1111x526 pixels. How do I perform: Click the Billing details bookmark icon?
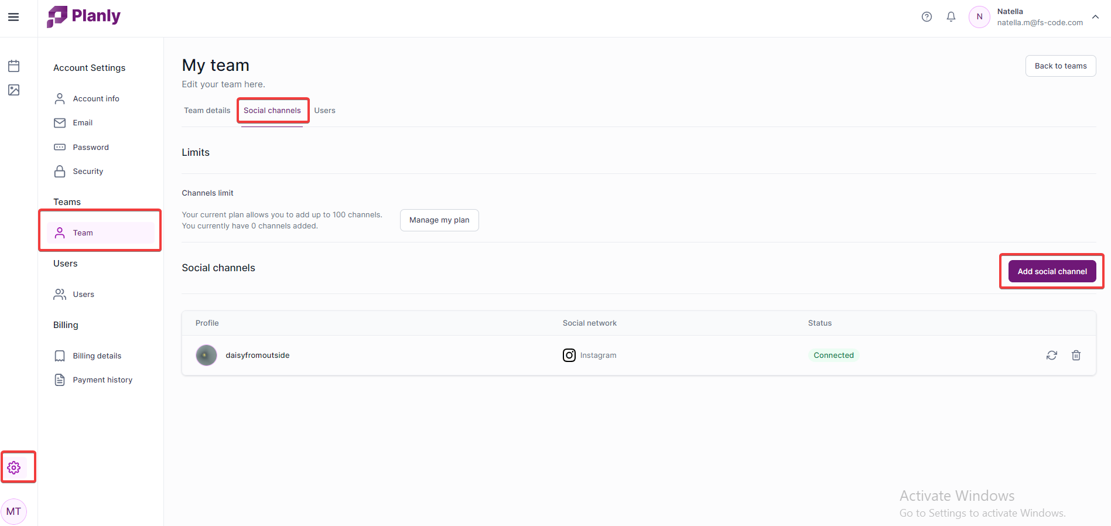pyautogui.click(x=60, y=356)
